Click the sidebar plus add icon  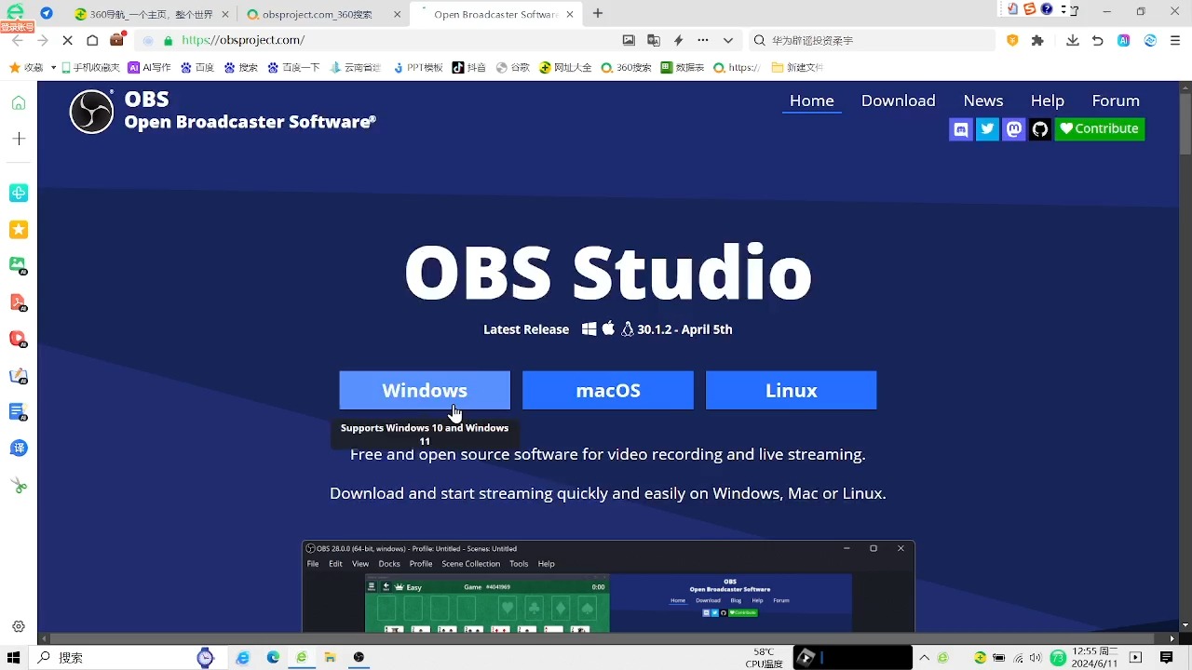19,139
